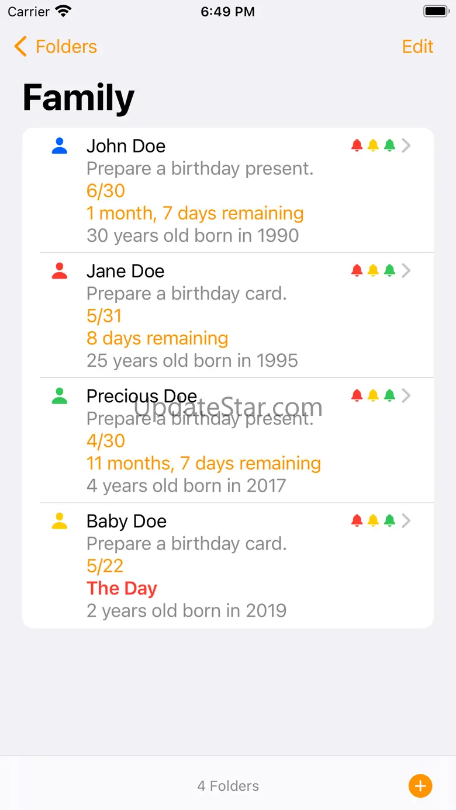This screenshot has height=810, width=456.
Task: Open John Doe's details via the chevron
Action: [x=406, y=145]
